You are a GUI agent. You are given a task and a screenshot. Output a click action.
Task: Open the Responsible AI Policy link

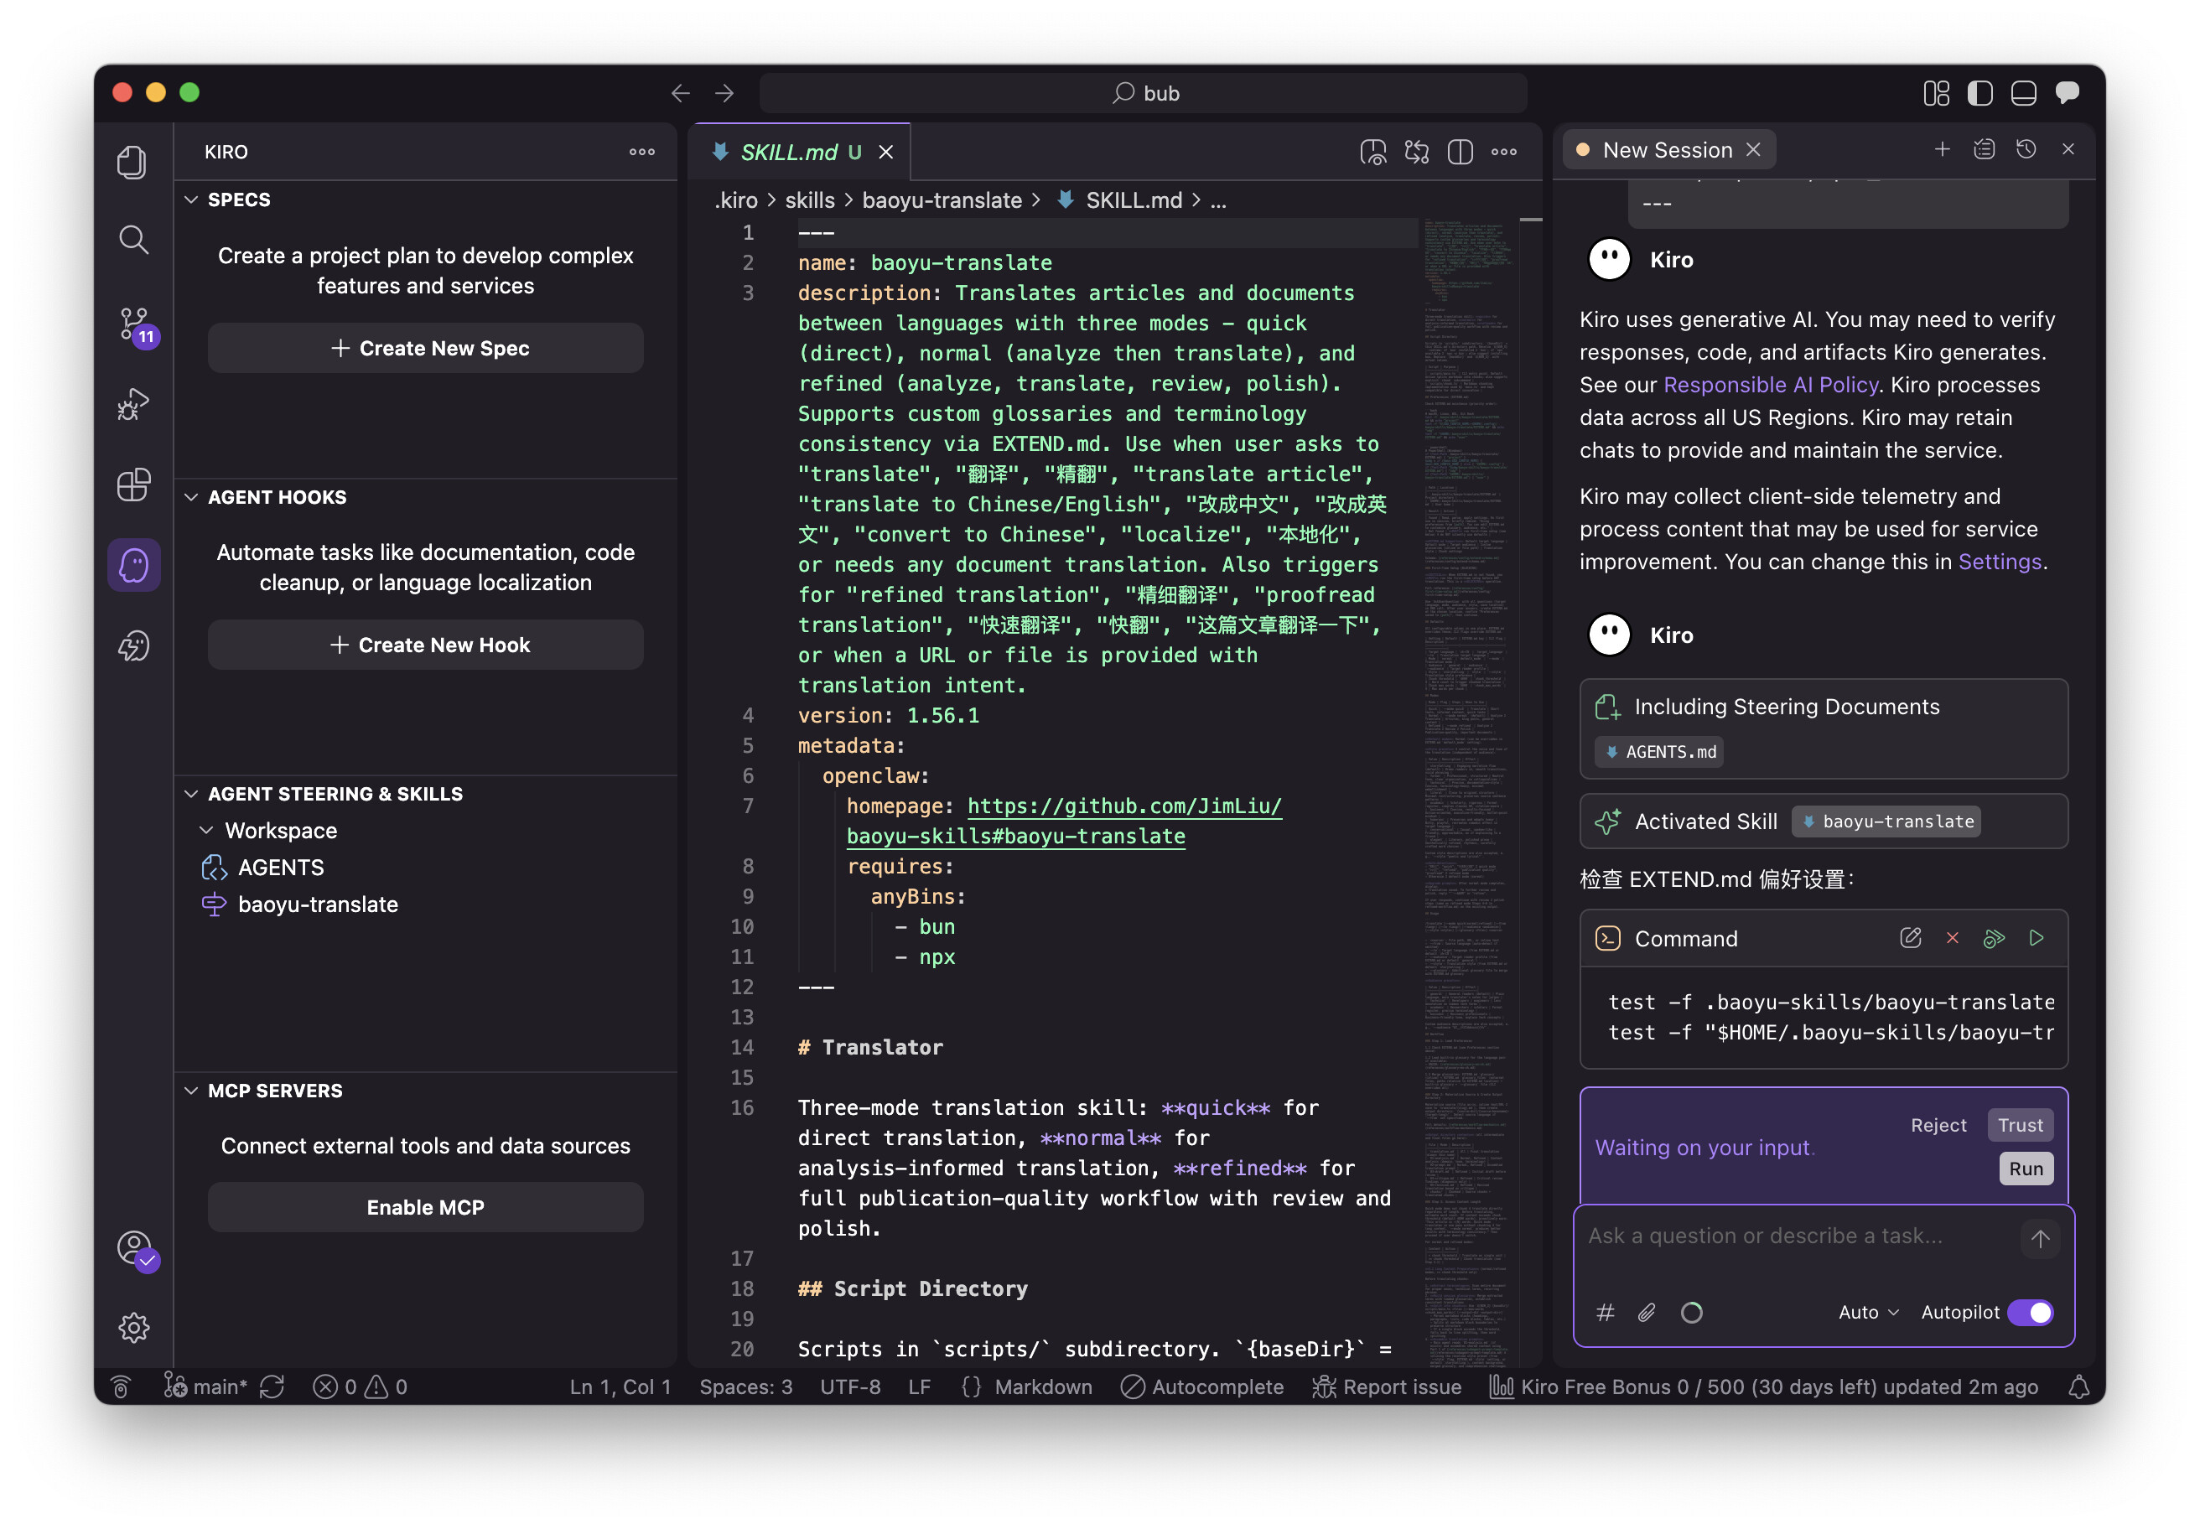click(x=1770, y=385)
